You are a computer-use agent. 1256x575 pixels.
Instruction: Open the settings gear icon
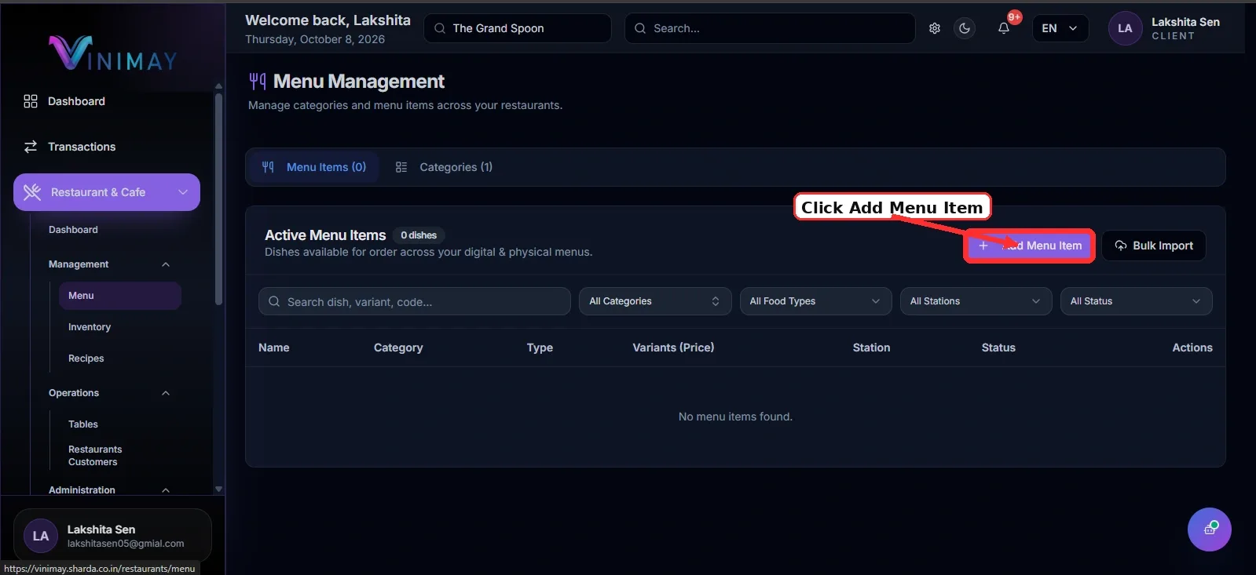click(x=935, y=28)
